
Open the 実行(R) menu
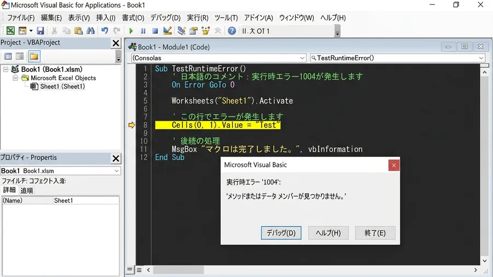click(197, 18)
